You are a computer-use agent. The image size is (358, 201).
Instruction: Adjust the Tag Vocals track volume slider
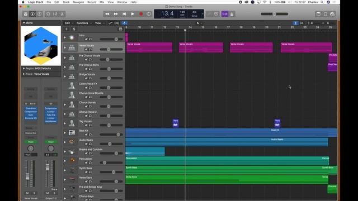111,125
